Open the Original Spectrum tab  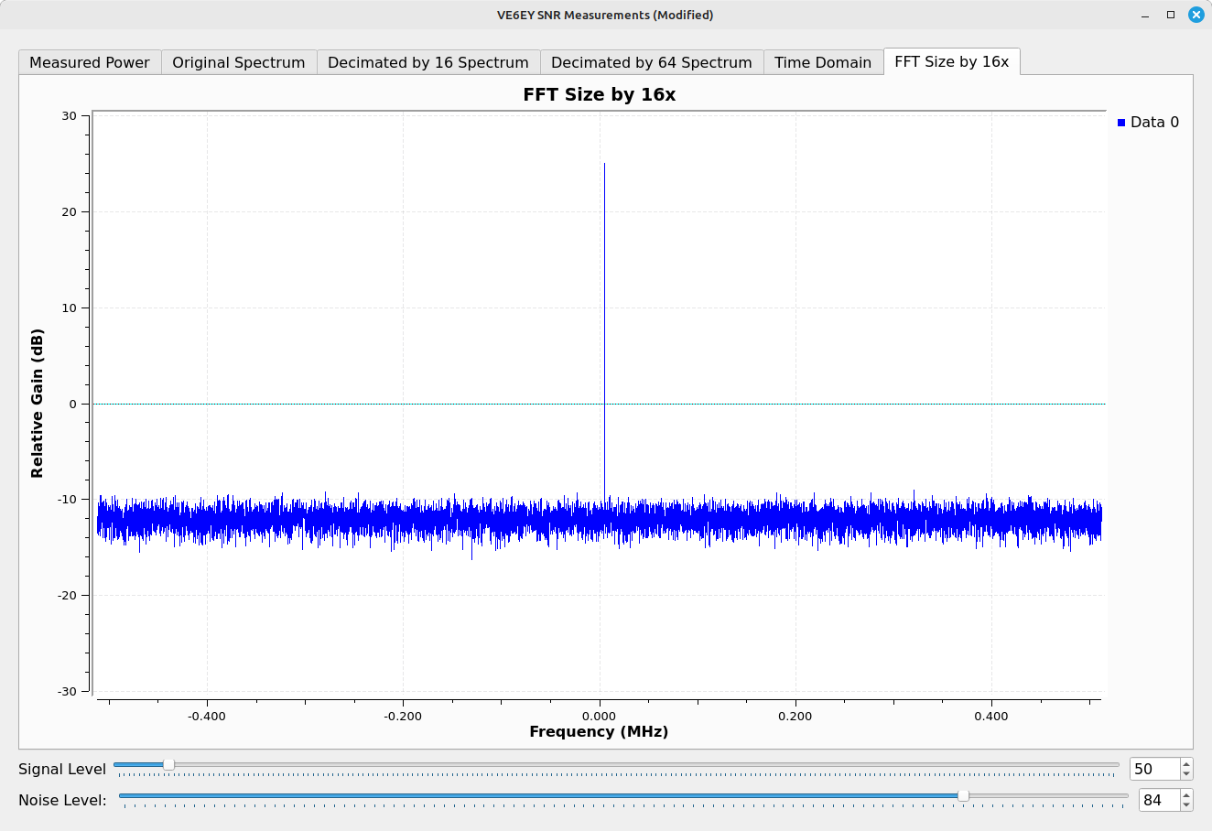point(239,62)
